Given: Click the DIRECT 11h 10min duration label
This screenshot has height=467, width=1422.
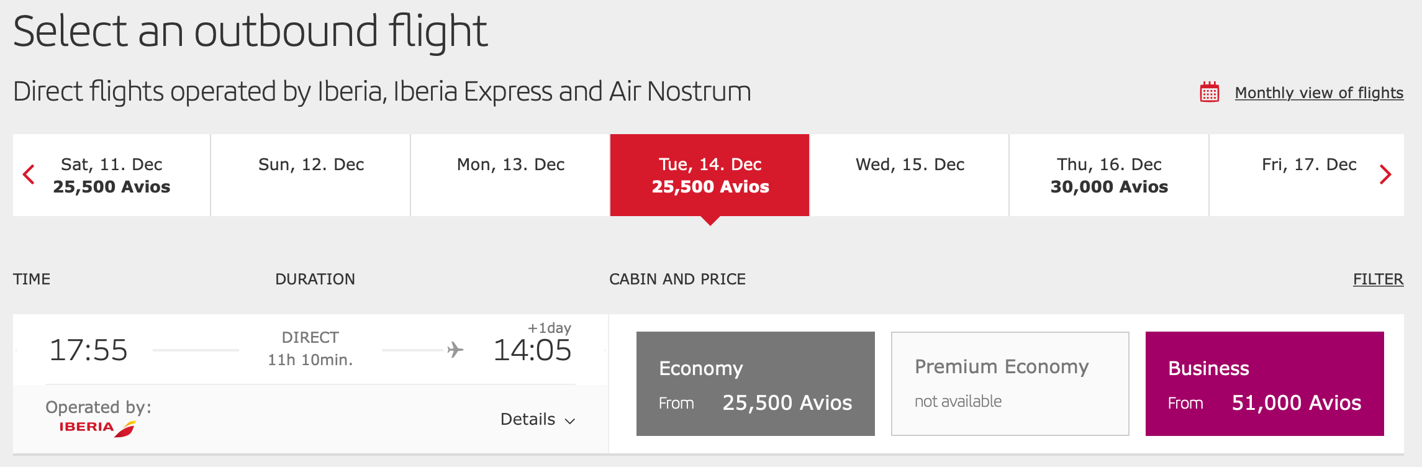Looking at the screenshot, I should tap(310, 347).
